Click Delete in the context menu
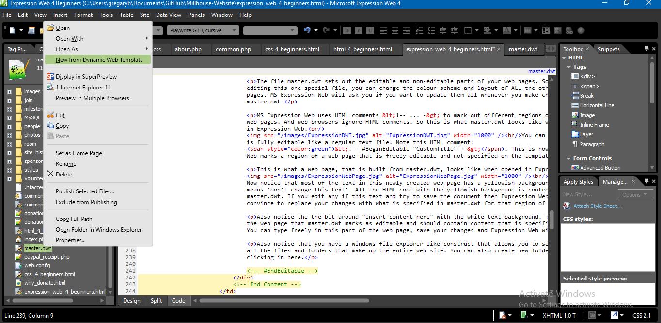Viewport: 661px width, 323px height. [x=98, y=175]
